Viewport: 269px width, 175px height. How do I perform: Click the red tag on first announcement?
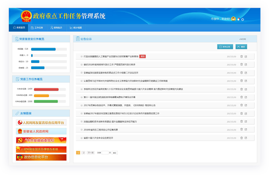(x=143, y=56)
